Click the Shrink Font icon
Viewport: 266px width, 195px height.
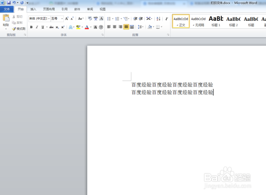pyautogui.click(x=72, y=19)
